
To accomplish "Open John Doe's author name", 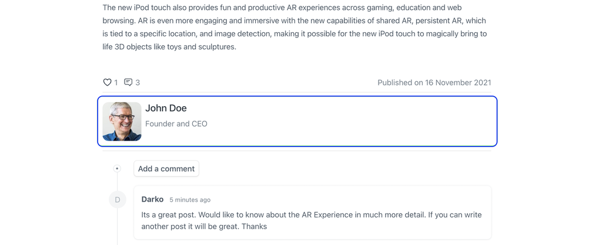I will tap(166, 108).
